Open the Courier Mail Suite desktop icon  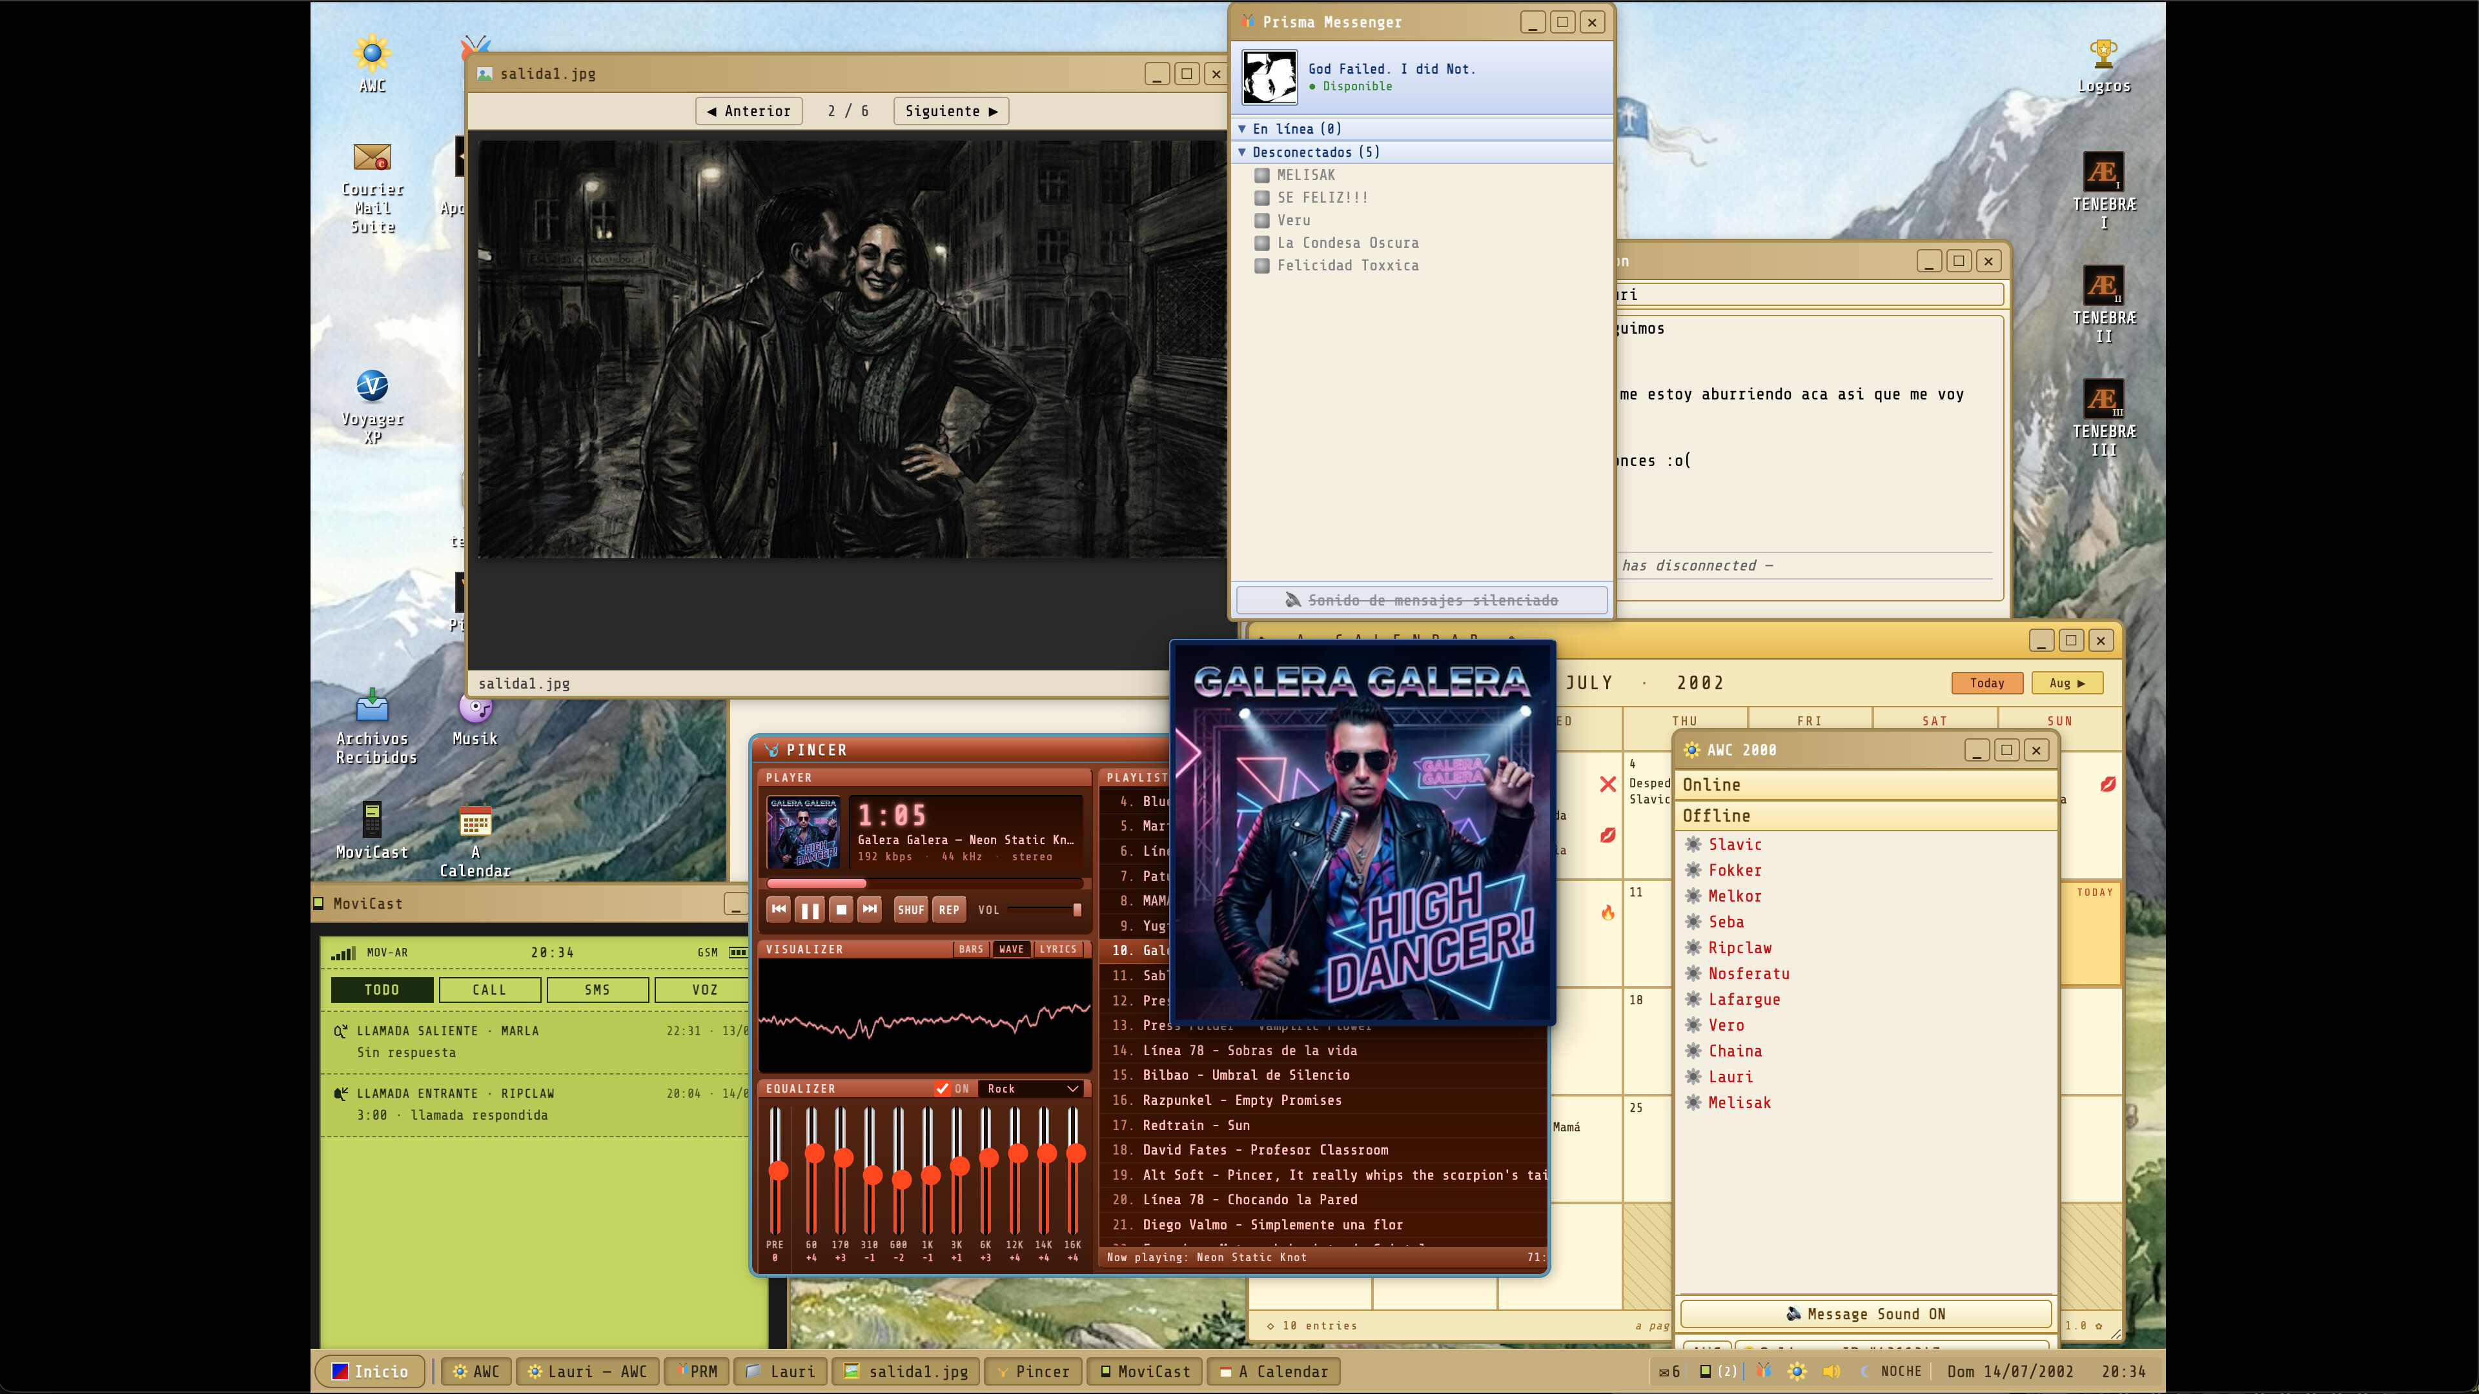click(x=372, y=188)
